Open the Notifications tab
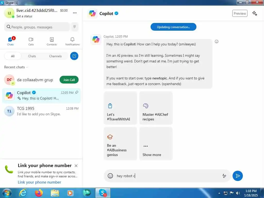This screenshot has height=198, width=264. [72, 42]
